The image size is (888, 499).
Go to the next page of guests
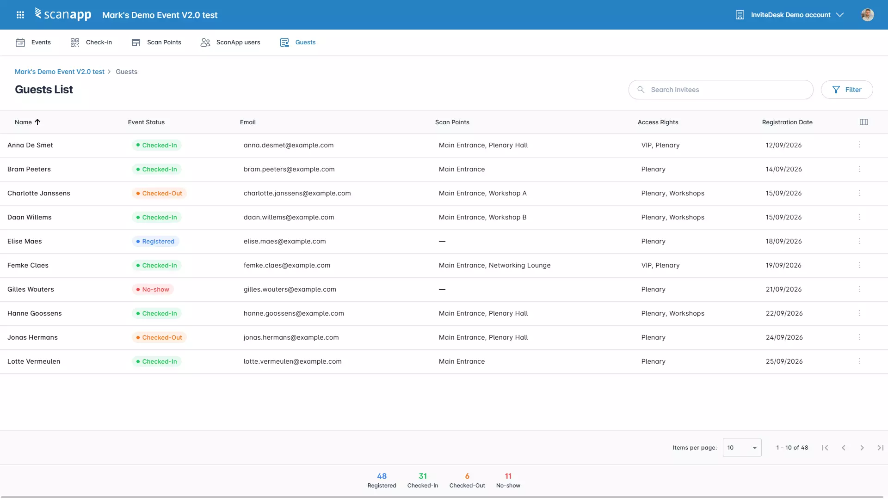coord(862,448)
